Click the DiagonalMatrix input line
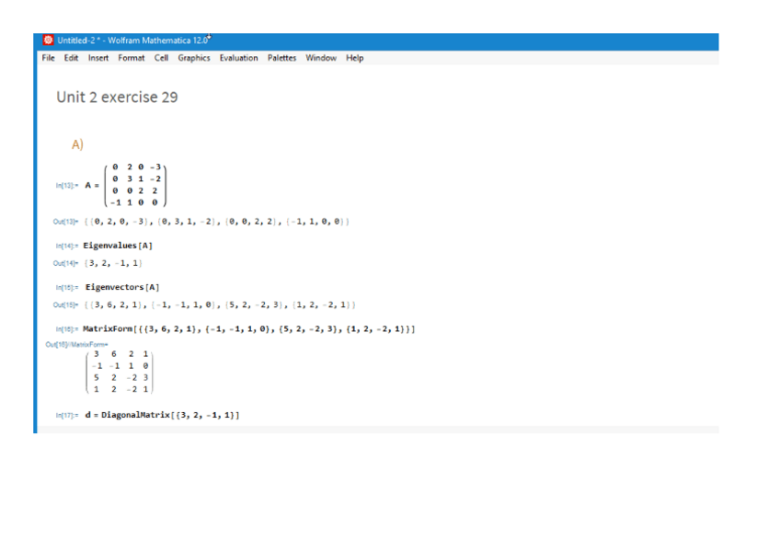The height and width of the screenshot is (551, 780). pos(162,415)
